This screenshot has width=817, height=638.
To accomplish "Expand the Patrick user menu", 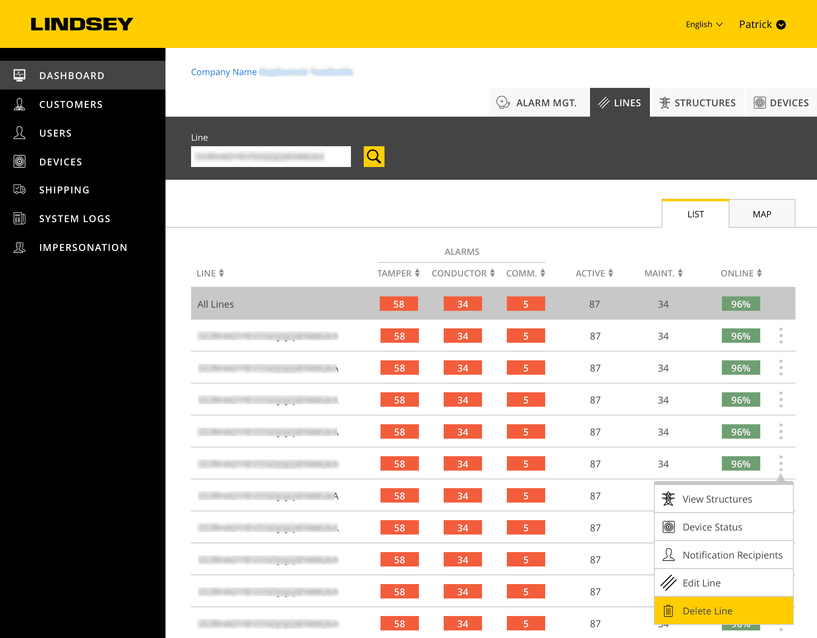I will click(x=781, y=25).
